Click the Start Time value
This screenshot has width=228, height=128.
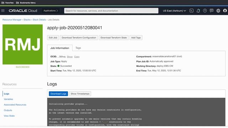pos(79,70)
